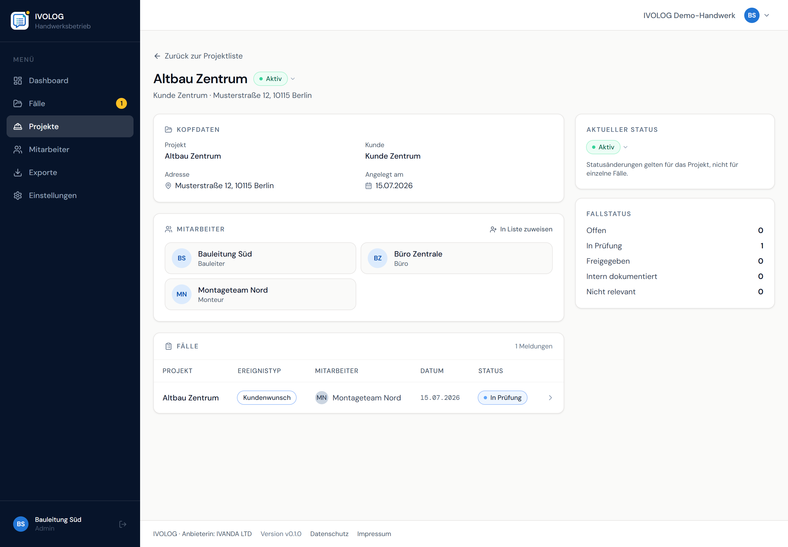
Task: Click the Kundenwunsch tag in the table
Action: pos(267,398)
